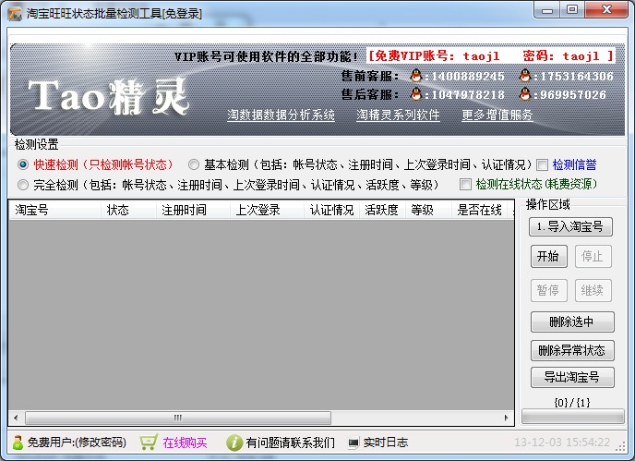635x461 pixels.
Task: Click the 继续 button
Action: point(593,290)
